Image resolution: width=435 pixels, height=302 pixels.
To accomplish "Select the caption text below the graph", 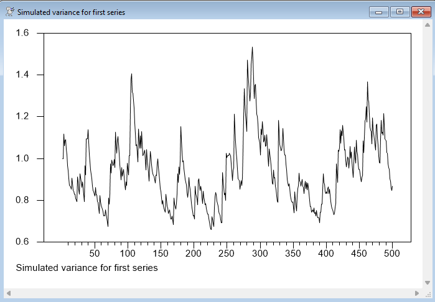I will coord(86,268).
